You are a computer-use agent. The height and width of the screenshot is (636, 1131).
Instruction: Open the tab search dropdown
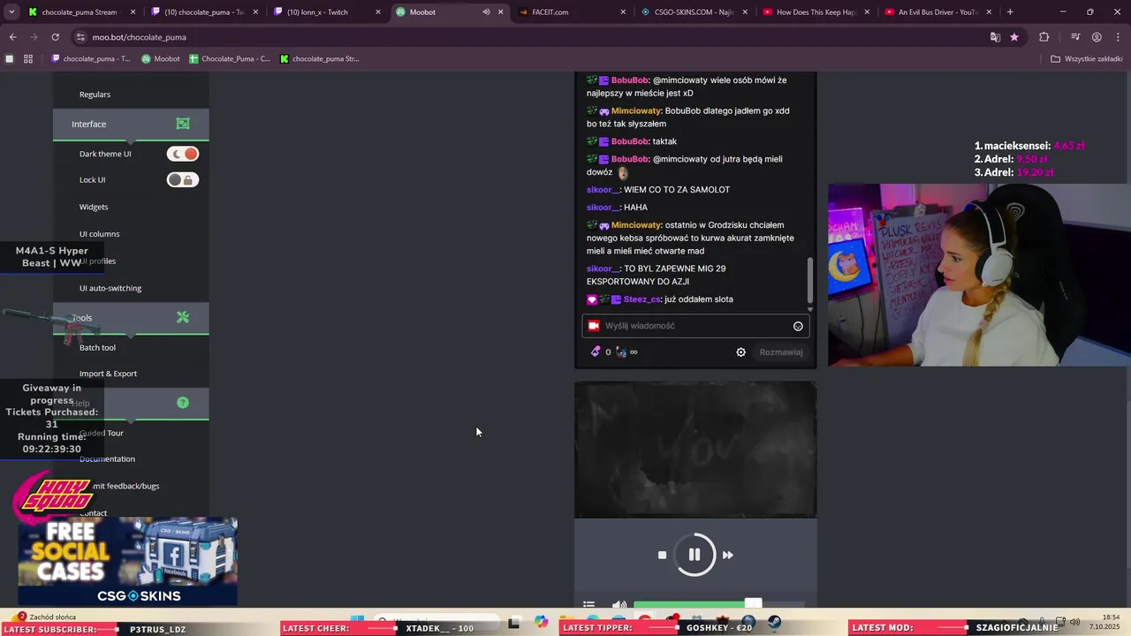(11, 12)
